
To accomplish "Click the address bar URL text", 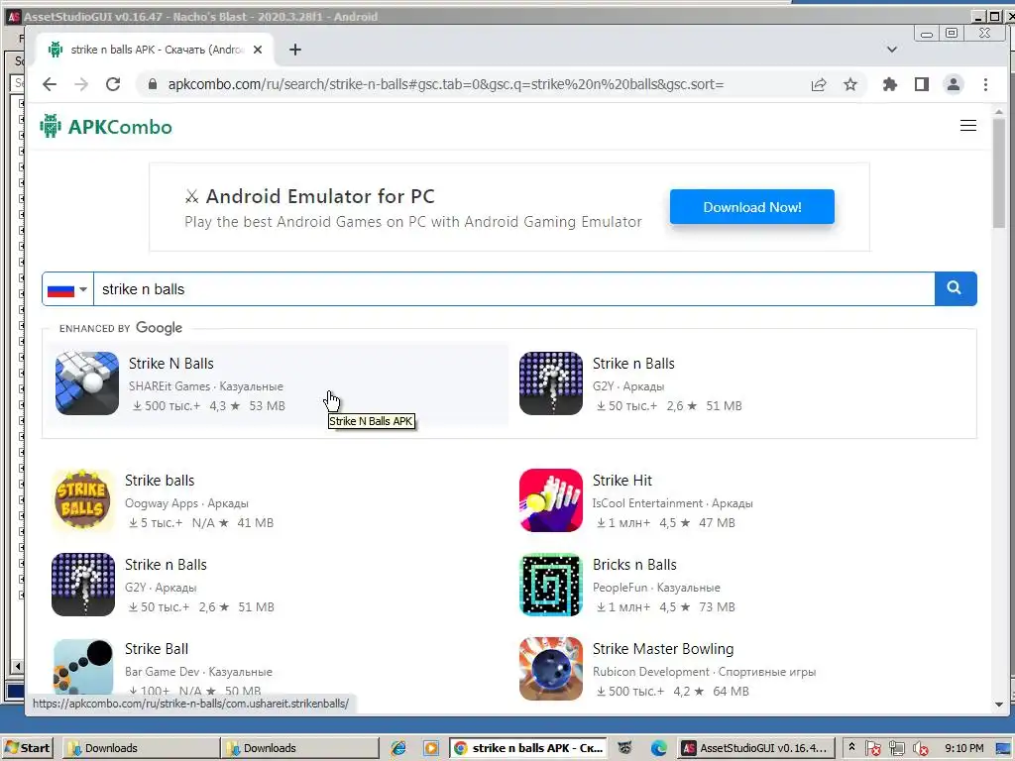I will 446,84.
